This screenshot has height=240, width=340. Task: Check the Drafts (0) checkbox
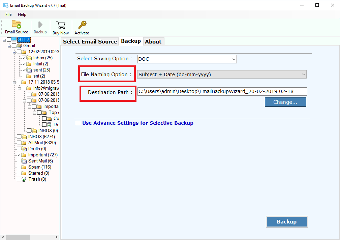pyautogui.click(x=19, y=149)
